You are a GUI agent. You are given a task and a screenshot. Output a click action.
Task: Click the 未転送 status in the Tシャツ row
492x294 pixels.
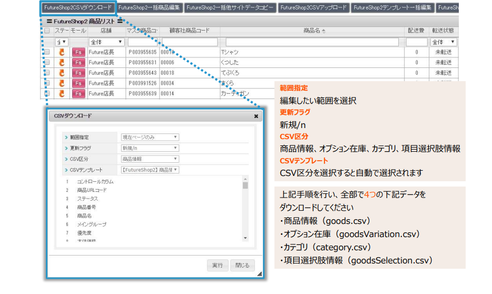click(443, 52)
